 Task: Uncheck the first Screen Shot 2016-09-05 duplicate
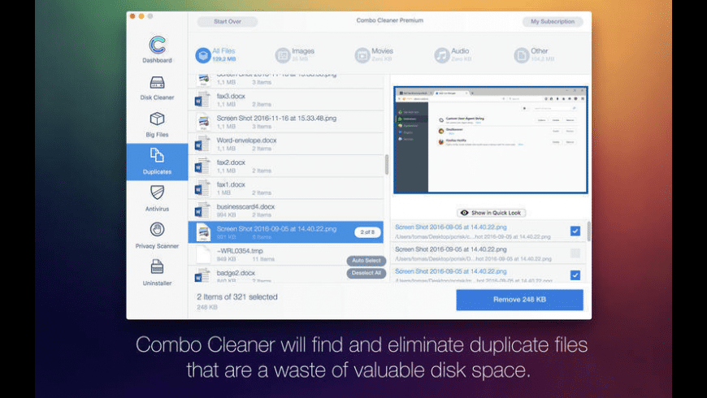pos(575,231)
